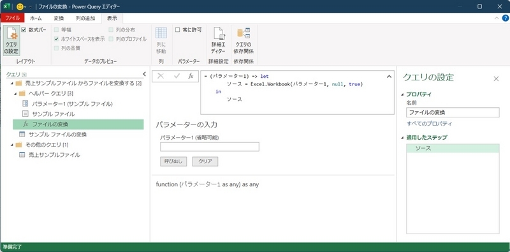Switch to the ホーム tab
Screen dimensions: 510x252
(x=36, y=19)
